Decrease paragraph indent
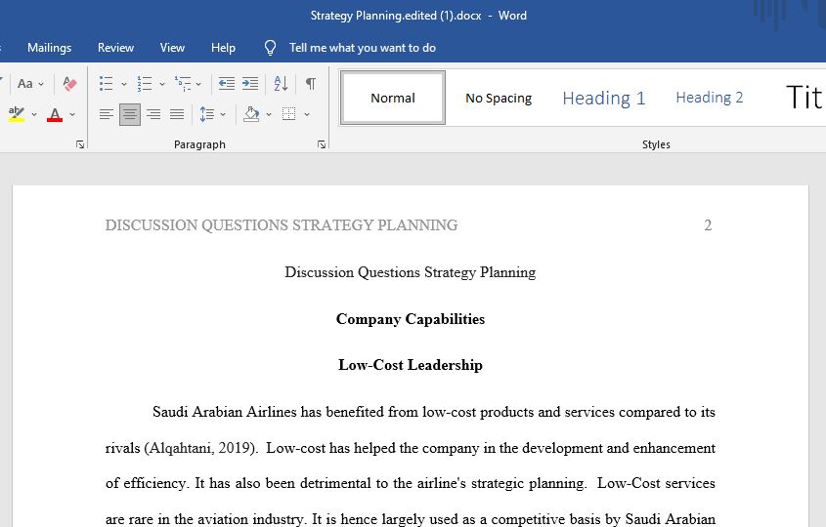 (227, 84)
